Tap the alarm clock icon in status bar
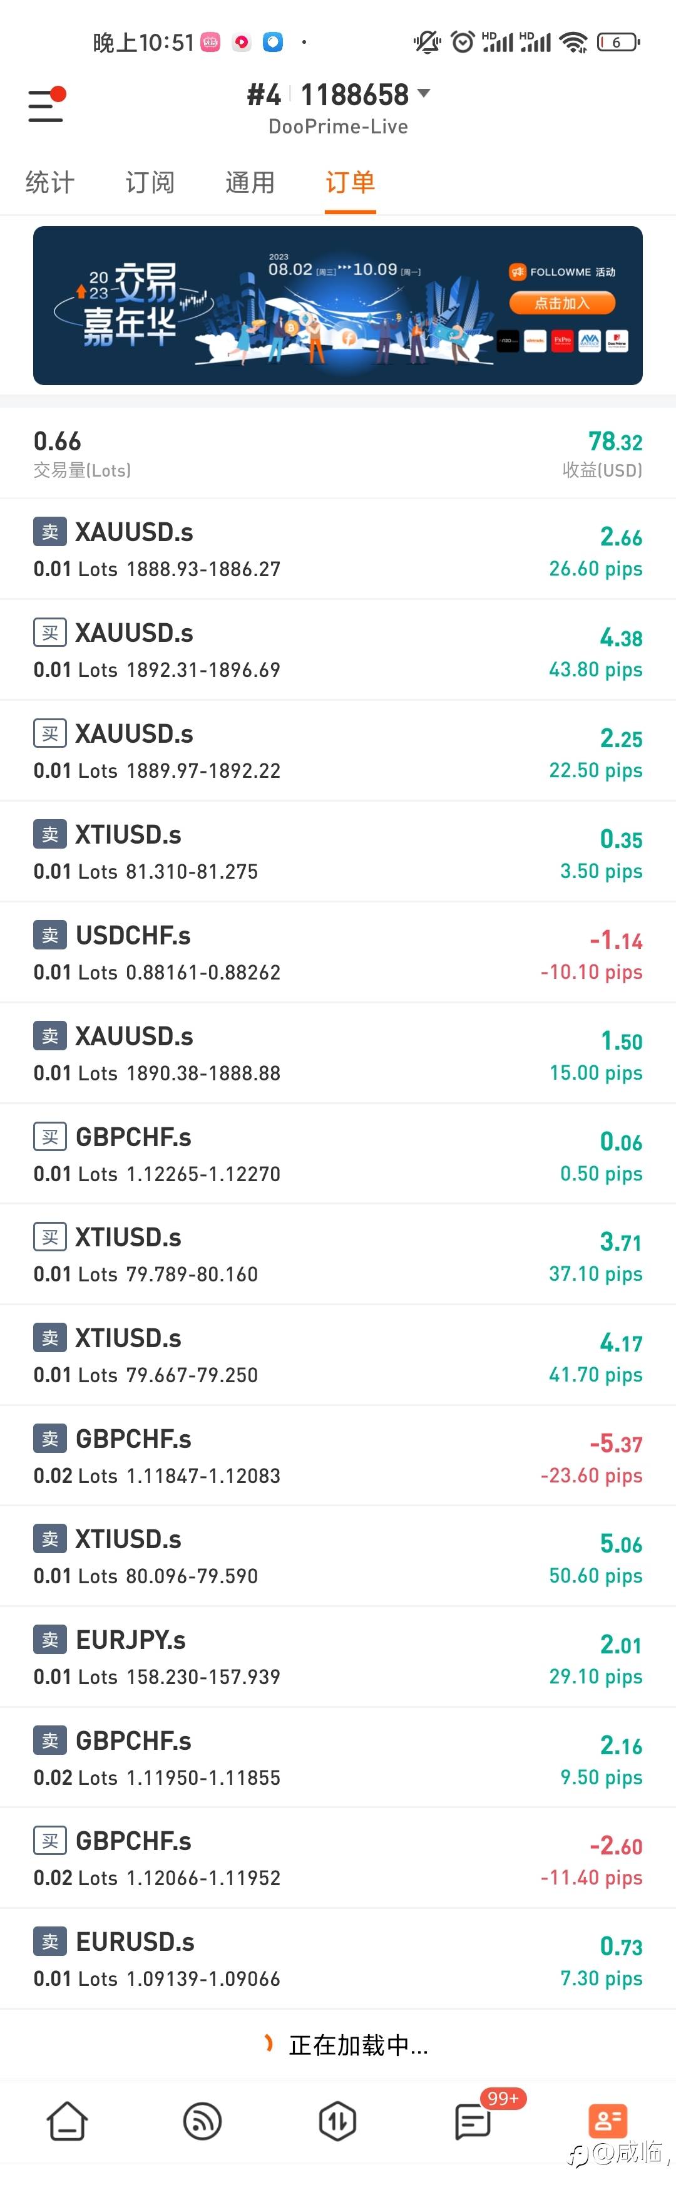The width and height of the screenshot is (676, 2192). tap(463, 42)
